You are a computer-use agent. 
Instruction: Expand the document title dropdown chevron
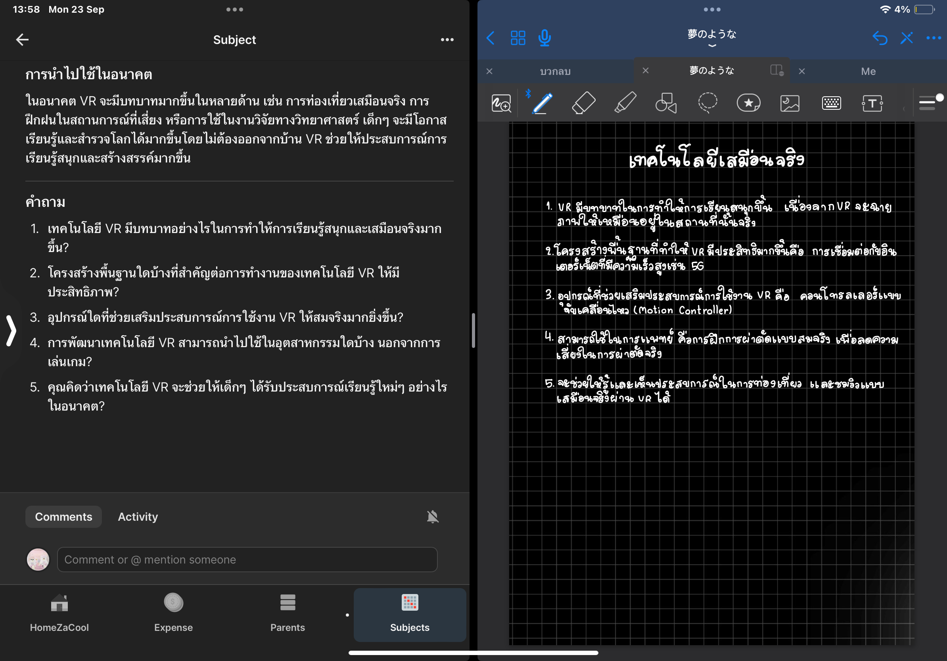point(711,46)
